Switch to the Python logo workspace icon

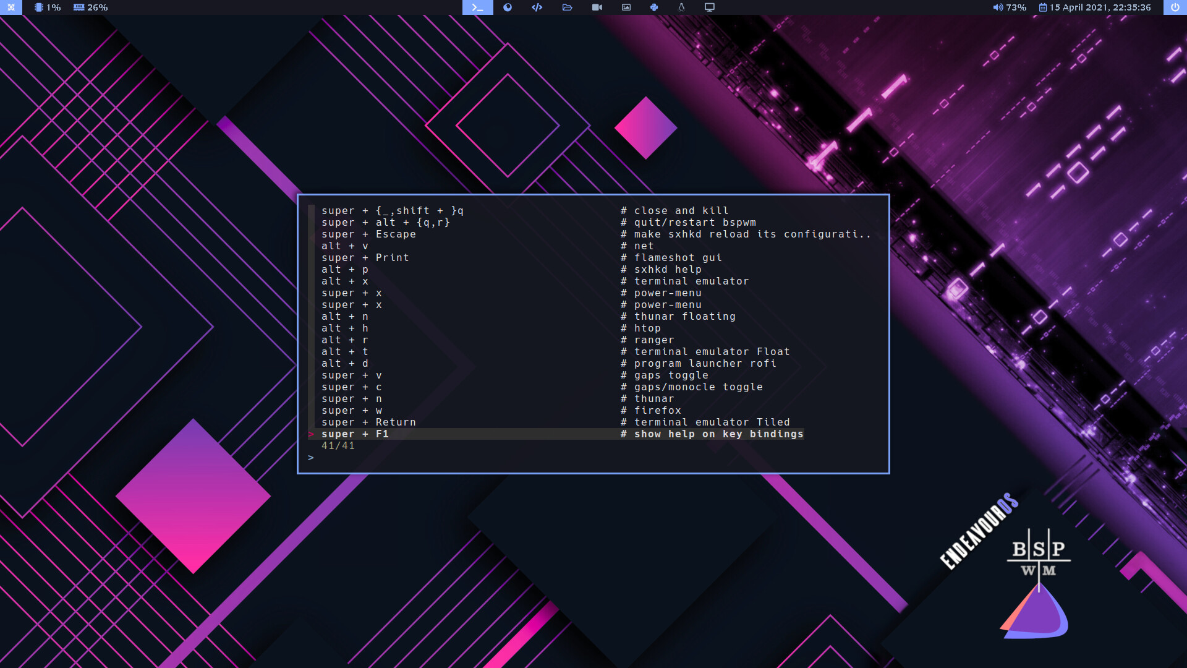pos(654,7)
